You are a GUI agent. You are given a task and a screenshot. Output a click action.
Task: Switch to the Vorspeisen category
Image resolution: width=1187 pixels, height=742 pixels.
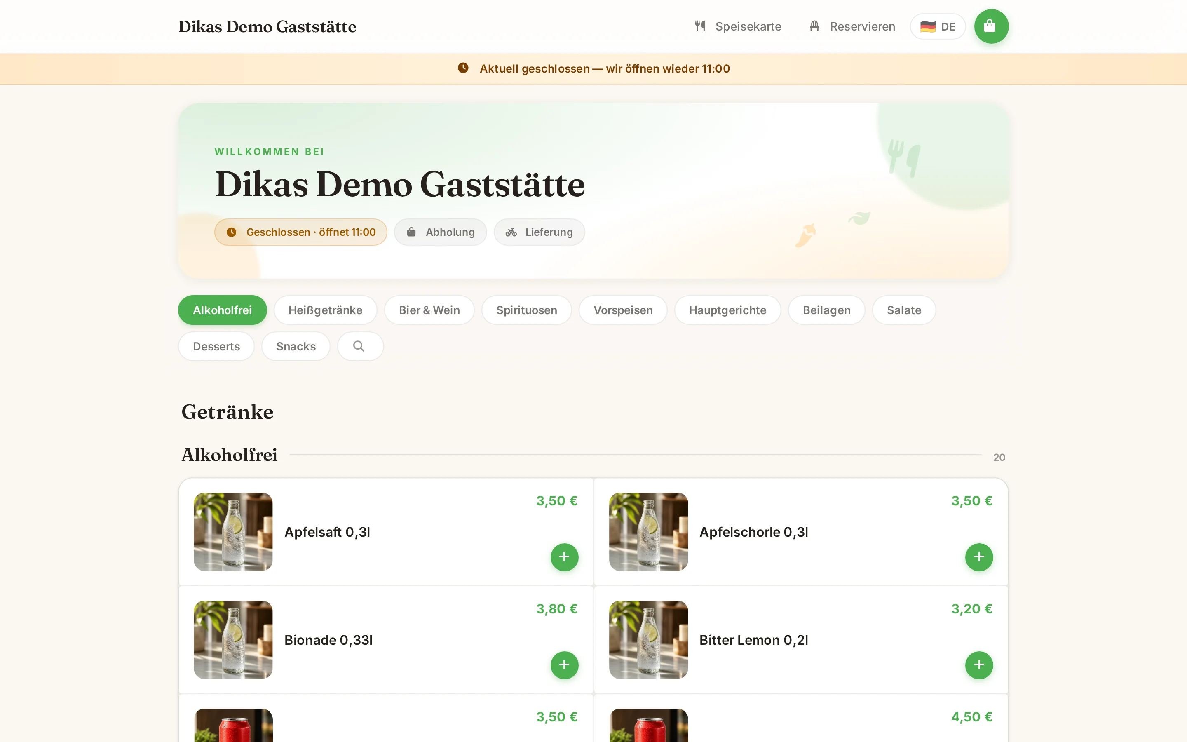pos(623,310)
